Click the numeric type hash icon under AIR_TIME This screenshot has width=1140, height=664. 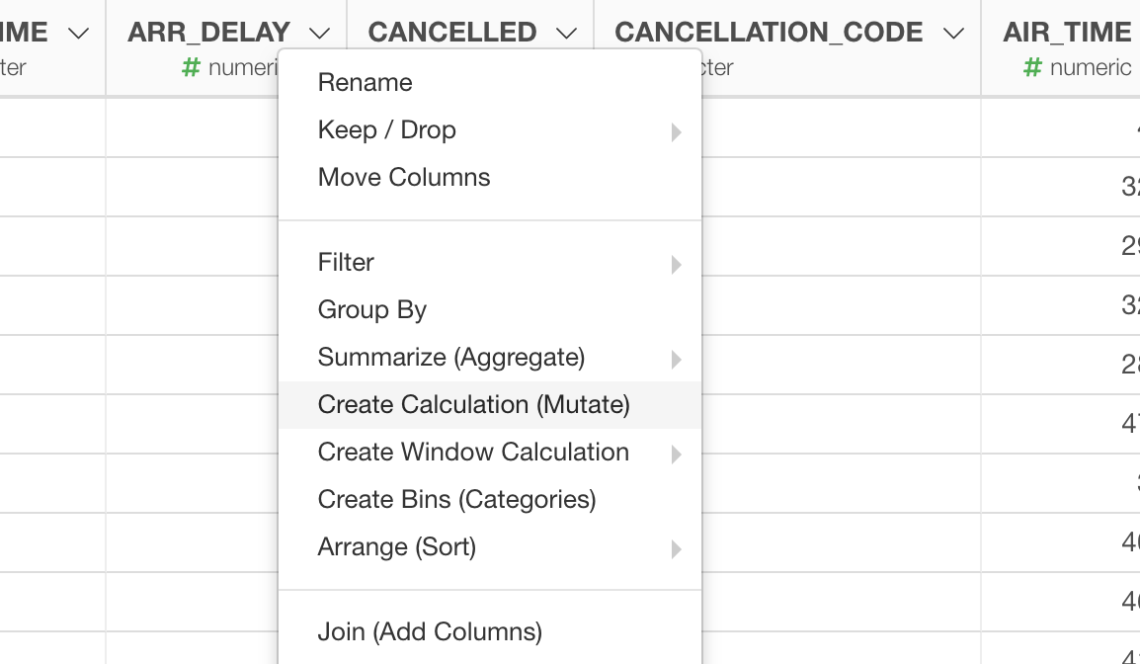(1032, 67)
